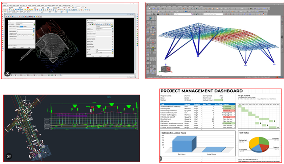284x164 pixels.
Task: Click red minus icon in plan view toolbar
Action: click(11, 17)
